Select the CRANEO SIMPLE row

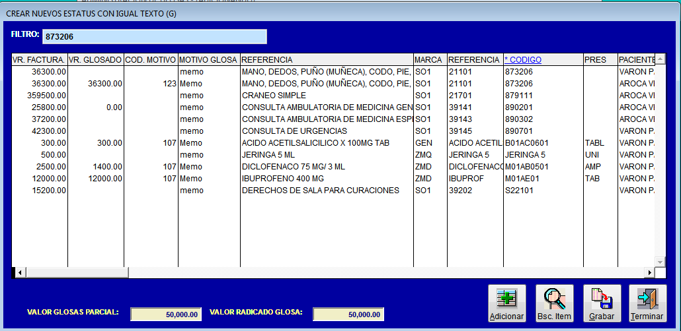click(x=333, y=96)
